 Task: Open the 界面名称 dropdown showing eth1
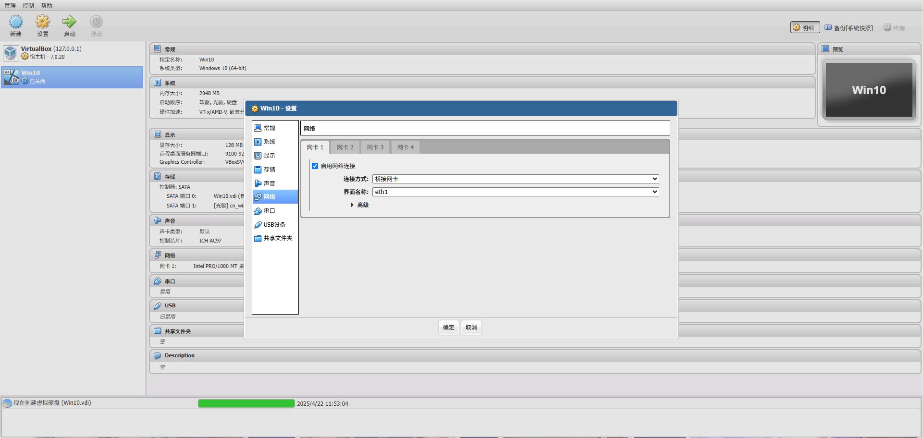515,192
